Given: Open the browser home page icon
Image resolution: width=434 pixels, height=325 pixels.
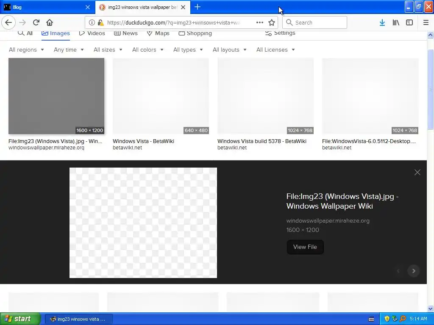Looking at the screenshot, I should [x=50, y=22].
